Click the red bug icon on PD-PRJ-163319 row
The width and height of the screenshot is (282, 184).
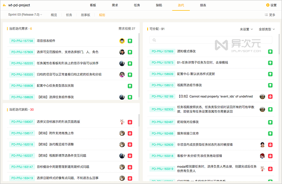tap(270, 169)
